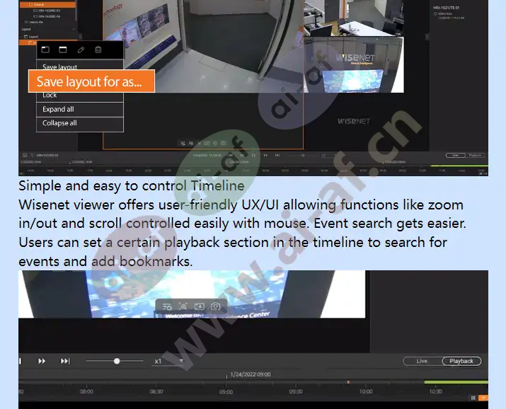This screenshot has height=409, width=506.
Task: Click the 08:30 label on lower timeline
Action: click(156, 391)
